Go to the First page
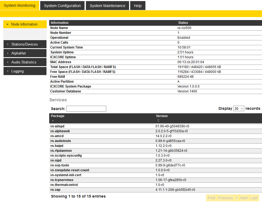This screenshot has height=203, width=262. tap(211, 198)
